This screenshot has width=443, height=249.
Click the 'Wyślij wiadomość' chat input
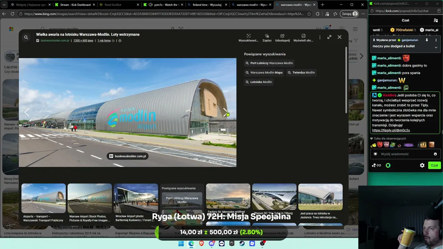coord(405,154)
